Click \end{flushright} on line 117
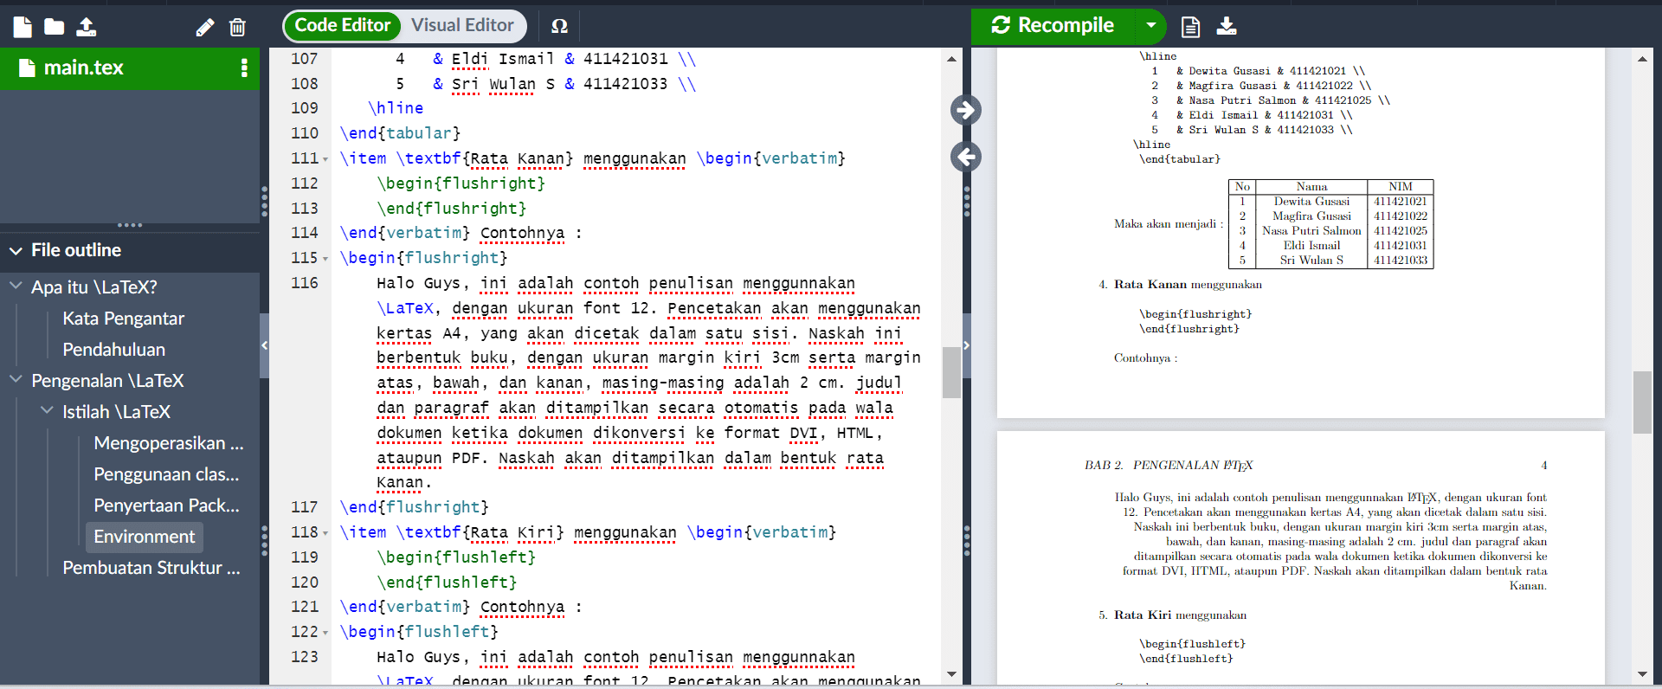 pos(414,507)
